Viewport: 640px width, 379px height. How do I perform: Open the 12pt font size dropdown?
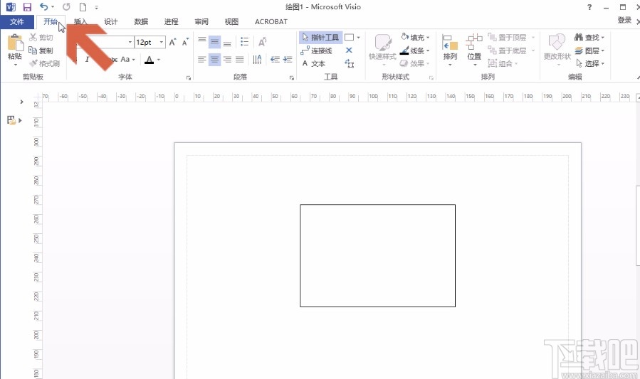162,43
